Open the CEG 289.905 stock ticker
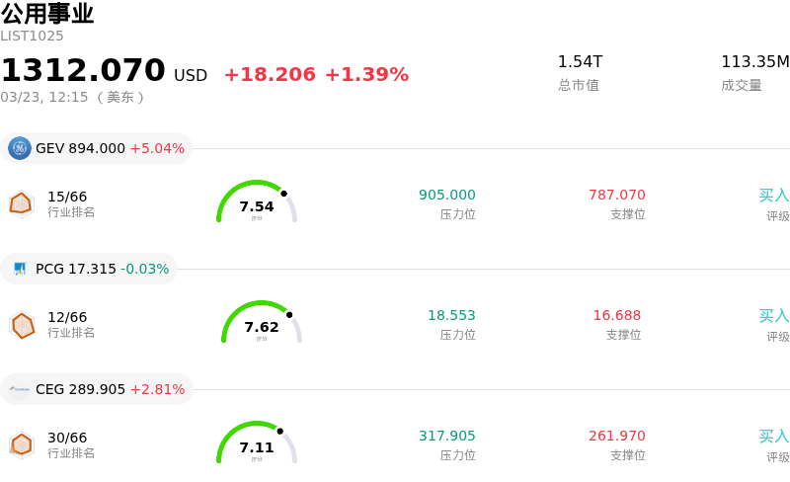This screenshot has width=790, height=482. [x=97, y=389]
